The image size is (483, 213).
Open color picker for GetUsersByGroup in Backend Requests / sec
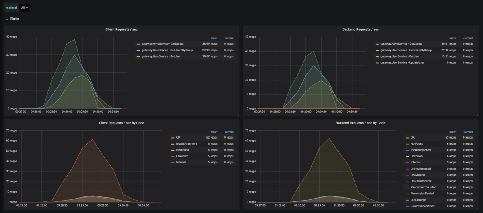pyautogui.click(x=377, y=50)
